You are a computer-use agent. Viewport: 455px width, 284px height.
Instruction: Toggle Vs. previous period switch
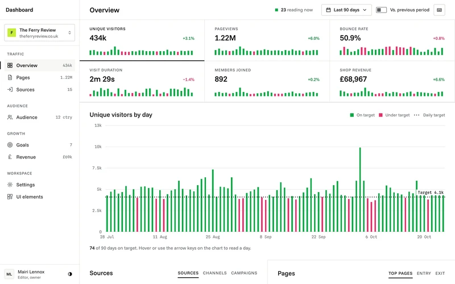coord(381,10)
